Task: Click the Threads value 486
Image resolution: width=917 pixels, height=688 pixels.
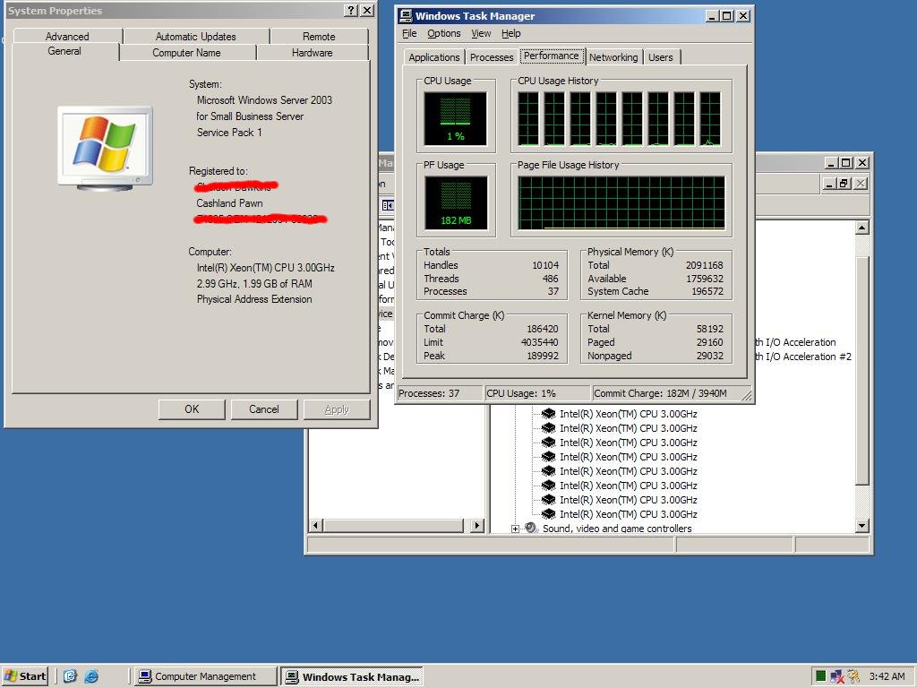Action: 551,279
